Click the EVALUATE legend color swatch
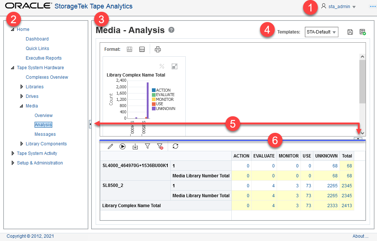Image resolution: width=377 pixels, height=241 pixels. point(154,95)
